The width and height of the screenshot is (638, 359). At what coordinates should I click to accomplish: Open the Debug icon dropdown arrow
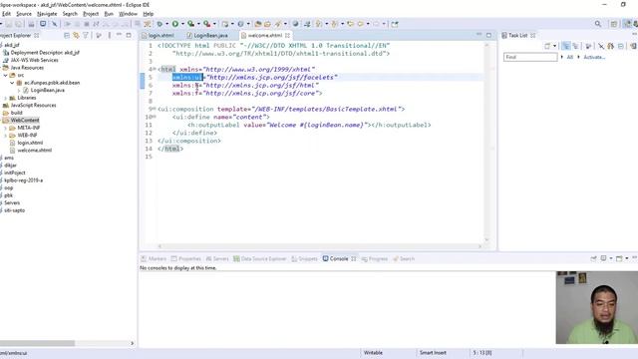166,24
